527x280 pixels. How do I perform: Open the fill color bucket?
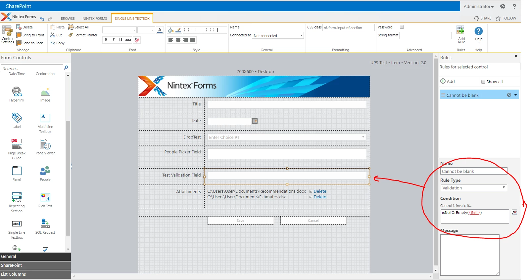point(171,30)
